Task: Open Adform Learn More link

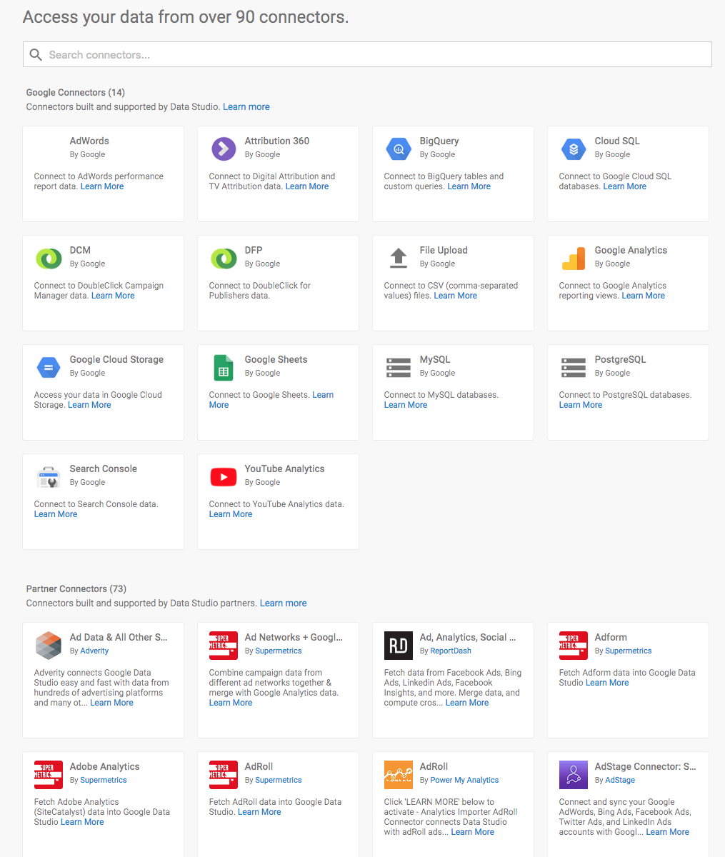Action: tap(607, 683)
